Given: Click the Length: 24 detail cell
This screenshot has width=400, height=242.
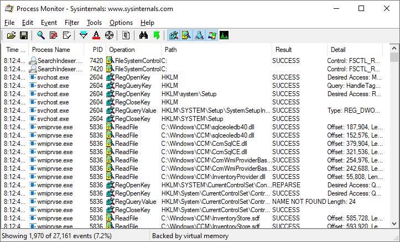Looking at the screenshot, I should (341, 202).
